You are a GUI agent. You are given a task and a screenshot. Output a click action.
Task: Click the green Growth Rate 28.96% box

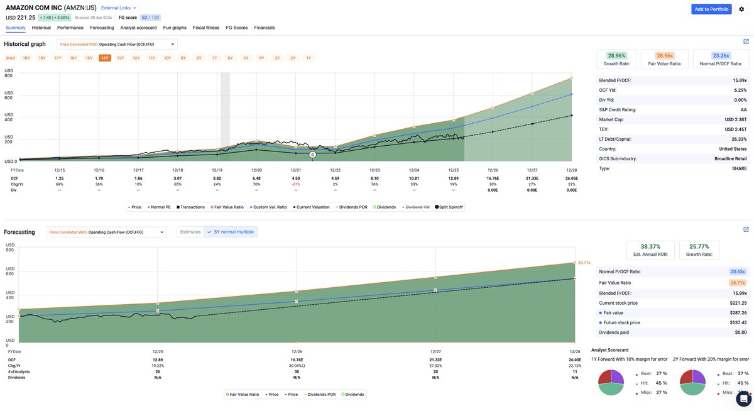click(617, 59)
